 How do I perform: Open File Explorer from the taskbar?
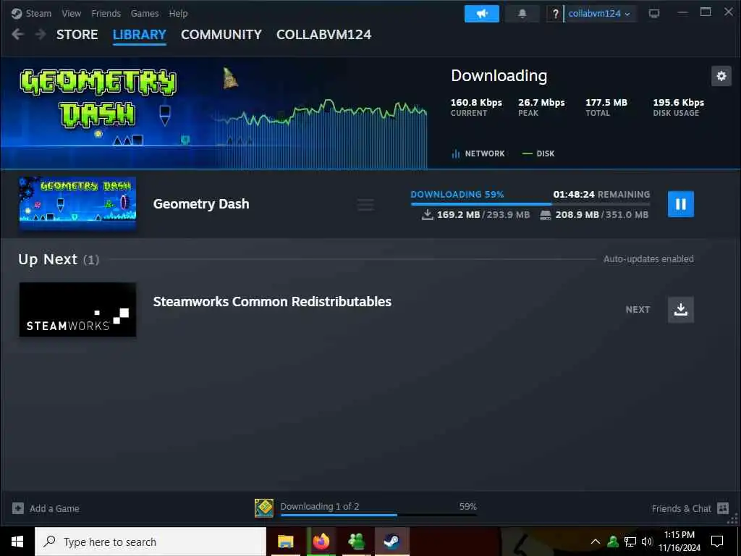(285, 542)
